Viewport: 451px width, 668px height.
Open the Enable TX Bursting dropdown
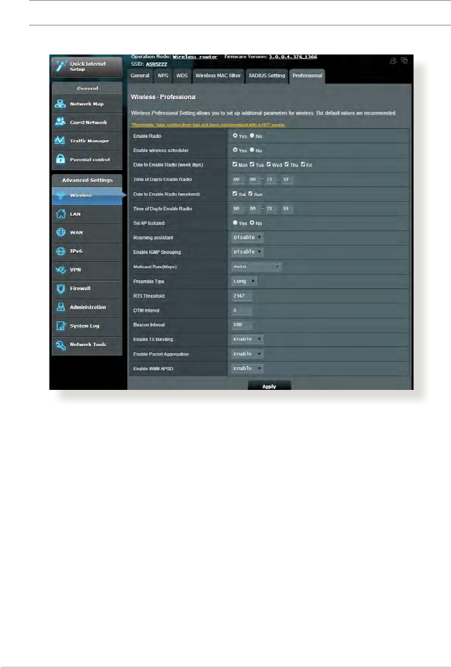[247, 339]
